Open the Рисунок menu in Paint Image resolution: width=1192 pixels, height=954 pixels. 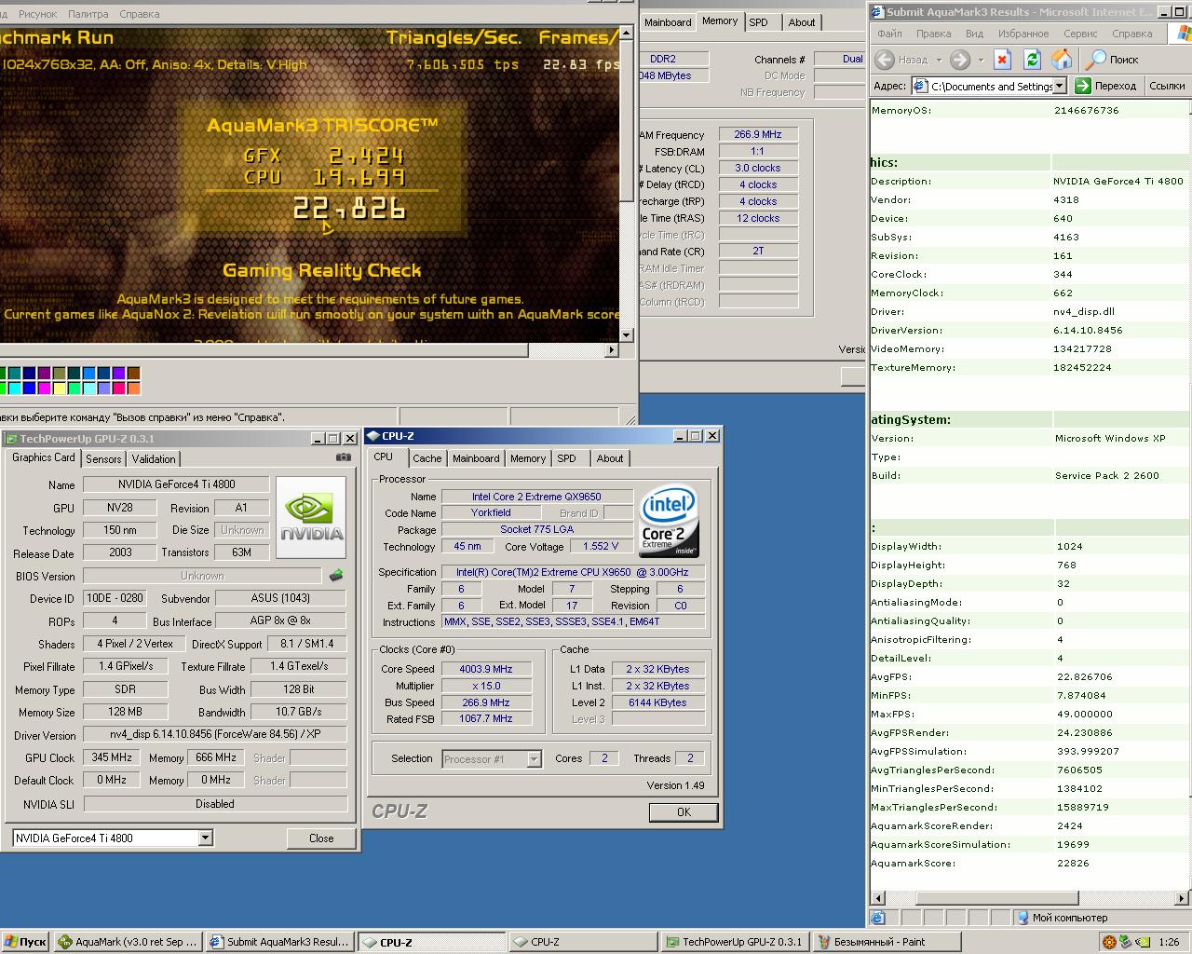coord(36,14)
